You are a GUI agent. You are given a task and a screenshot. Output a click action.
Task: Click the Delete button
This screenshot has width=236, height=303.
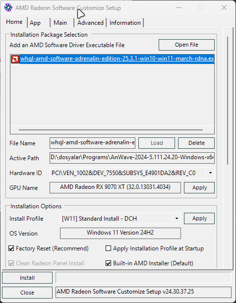[x=196, y=143]
